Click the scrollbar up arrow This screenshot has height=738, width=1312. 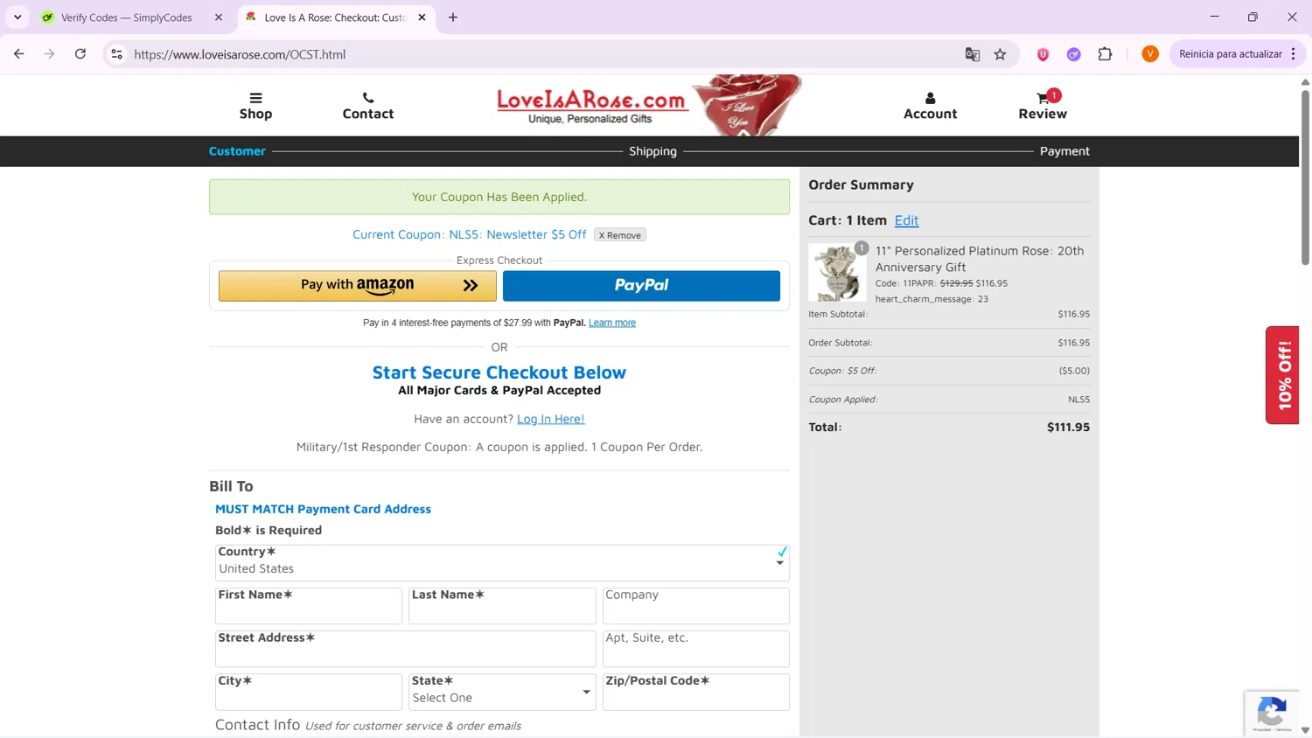pyautogui.click(x=1305, y=81)
